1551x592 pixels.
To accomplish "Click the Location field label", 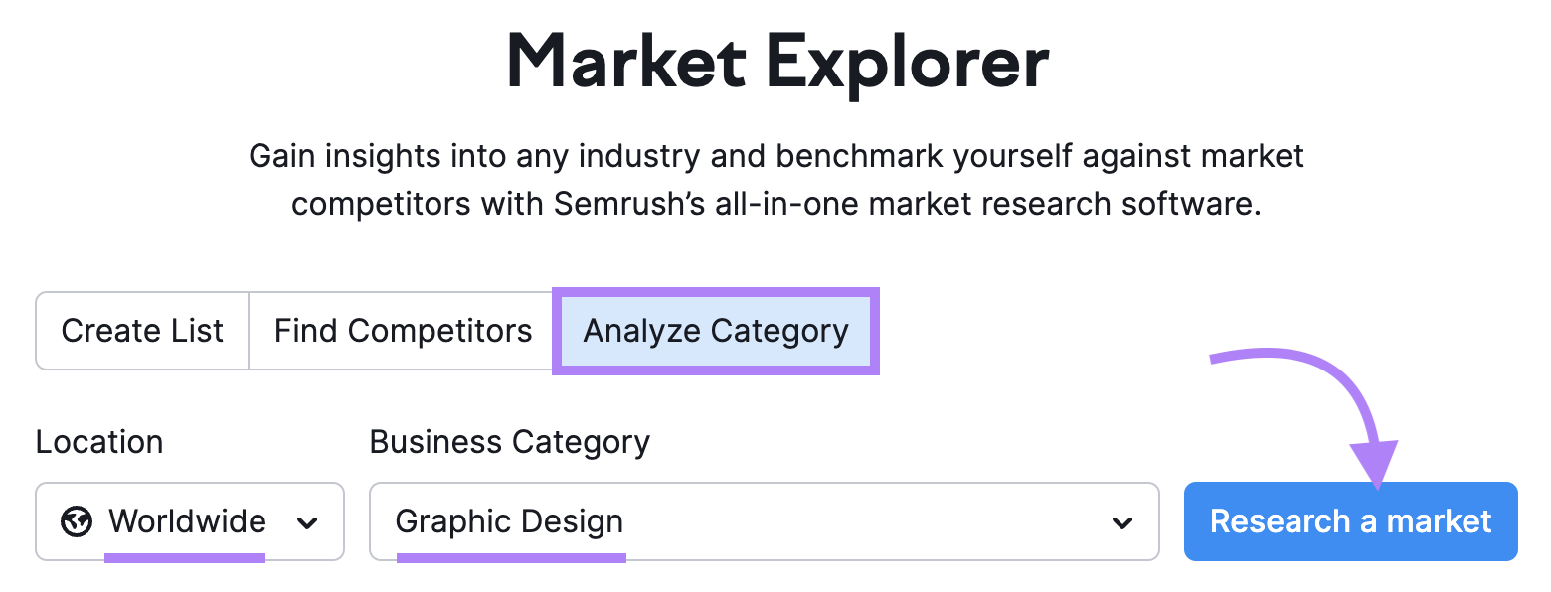I will point(98,441).
